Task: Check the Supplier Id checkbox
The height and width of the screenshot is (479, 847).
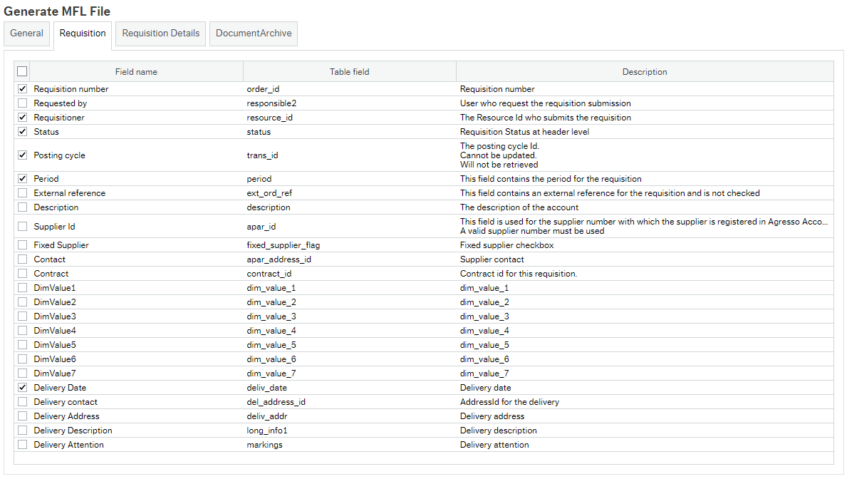Action: click(x=22, y=227)
